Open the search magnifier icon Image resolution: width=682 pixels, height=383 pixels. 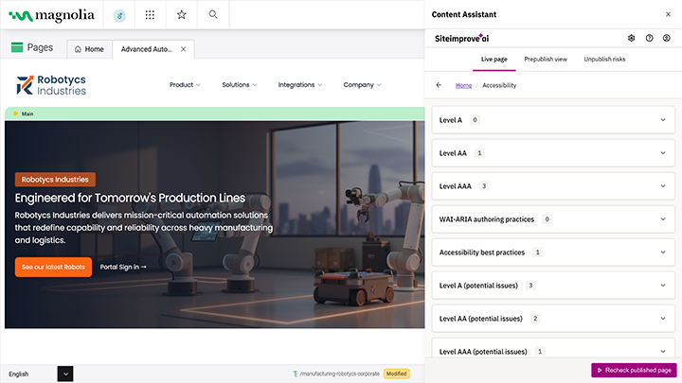click(x=213, y=15)
